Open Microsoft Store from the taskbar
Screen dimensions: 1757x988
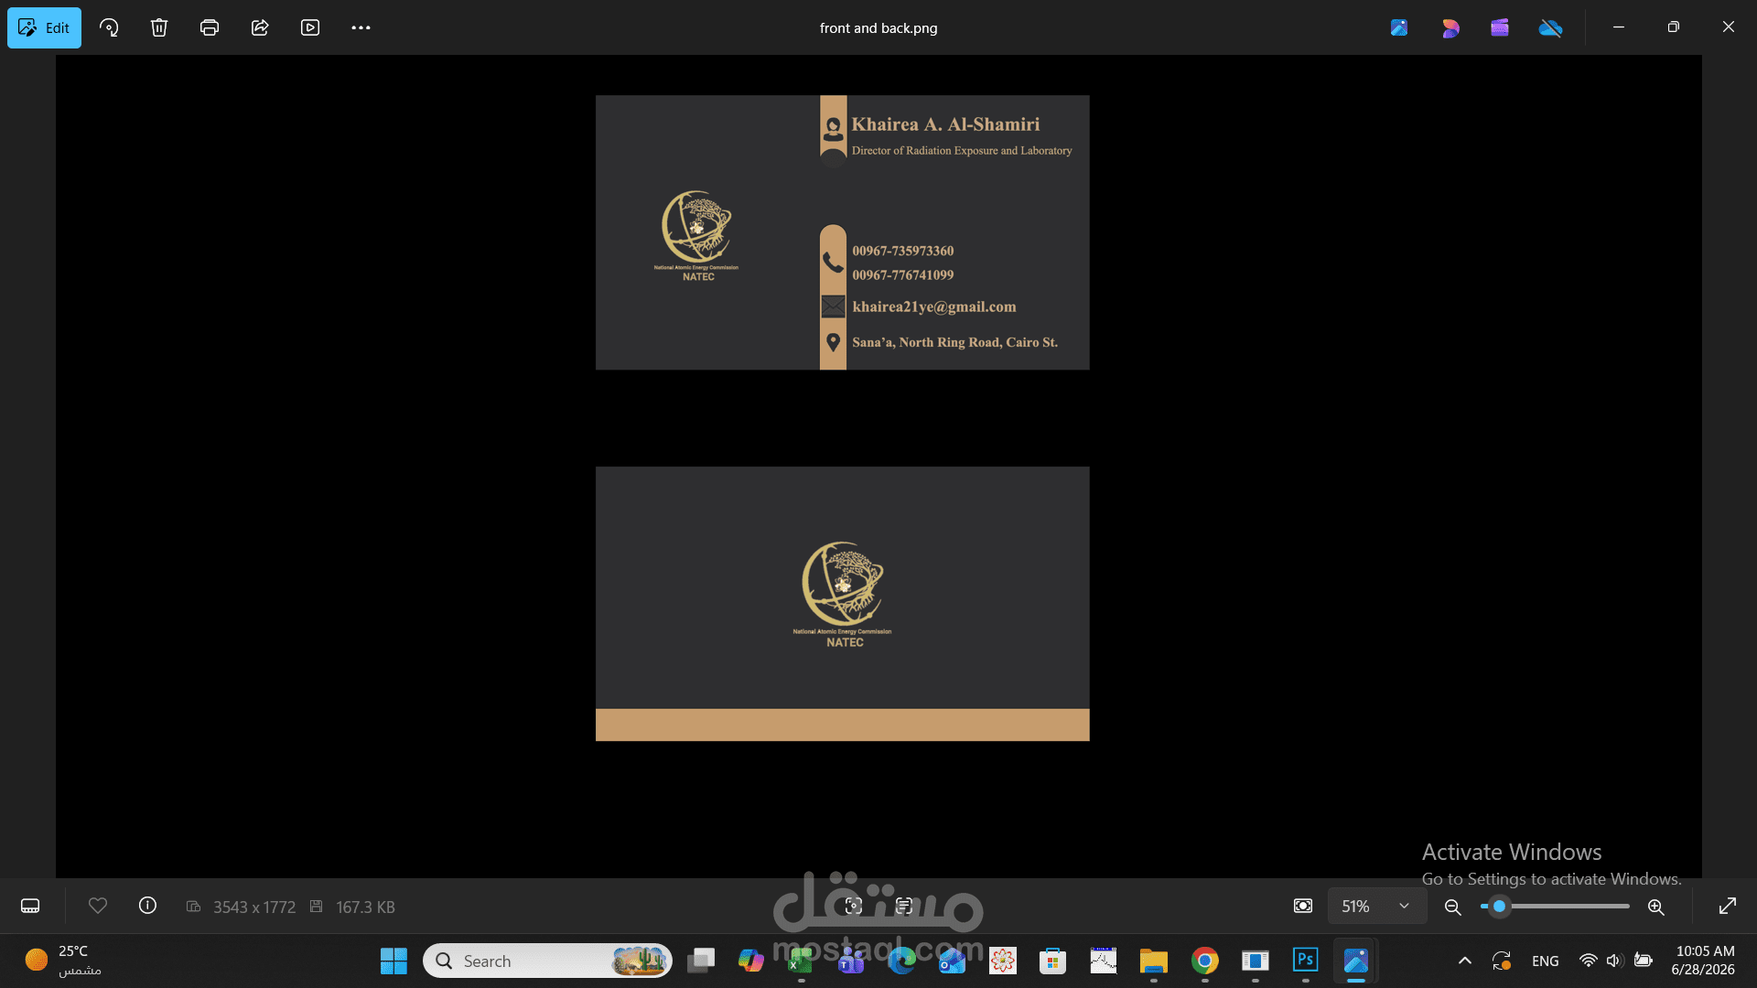pyautogui.click(x=1052, y=961)
